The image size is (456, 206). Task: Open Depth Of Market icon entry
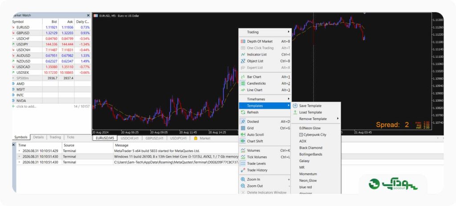[x=243, y=41]
